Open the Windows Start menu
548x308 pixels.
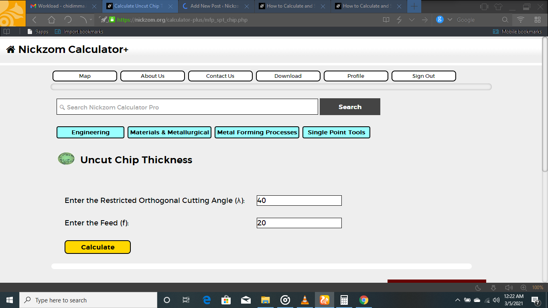click(x=10, y=300)
